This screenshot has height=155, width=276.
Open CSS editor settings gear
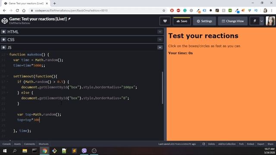[x=3, y=40]
